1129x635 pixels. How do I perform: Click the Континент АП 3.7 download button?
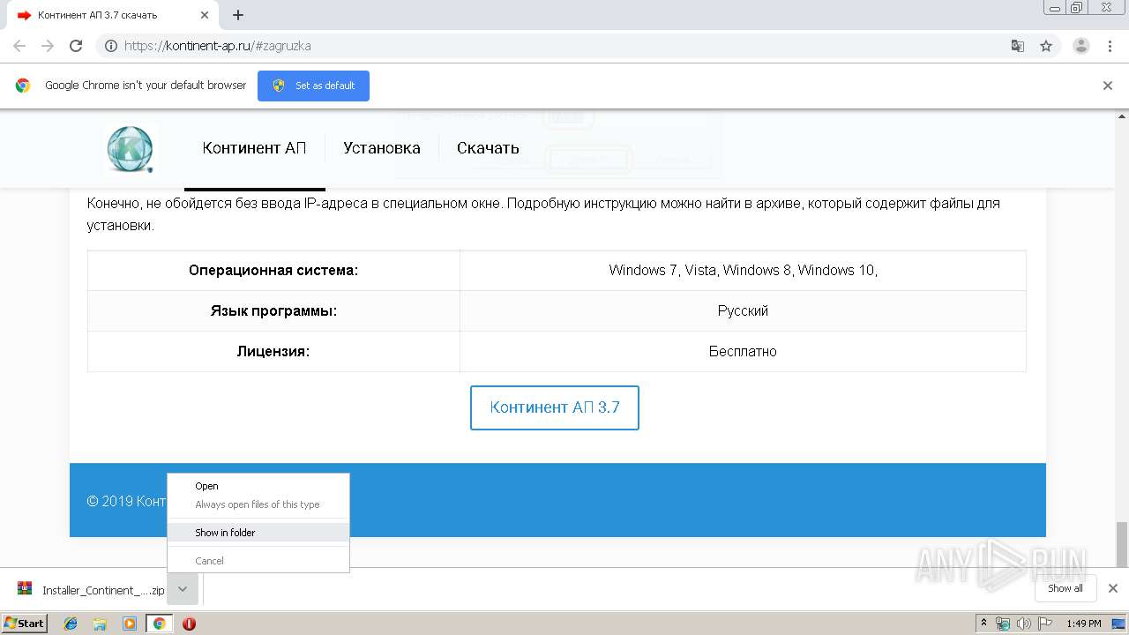[x=555, y=407]
